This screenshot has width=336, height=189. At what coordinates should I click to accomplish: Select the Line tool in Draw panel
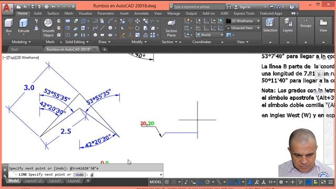pos(102,28)
